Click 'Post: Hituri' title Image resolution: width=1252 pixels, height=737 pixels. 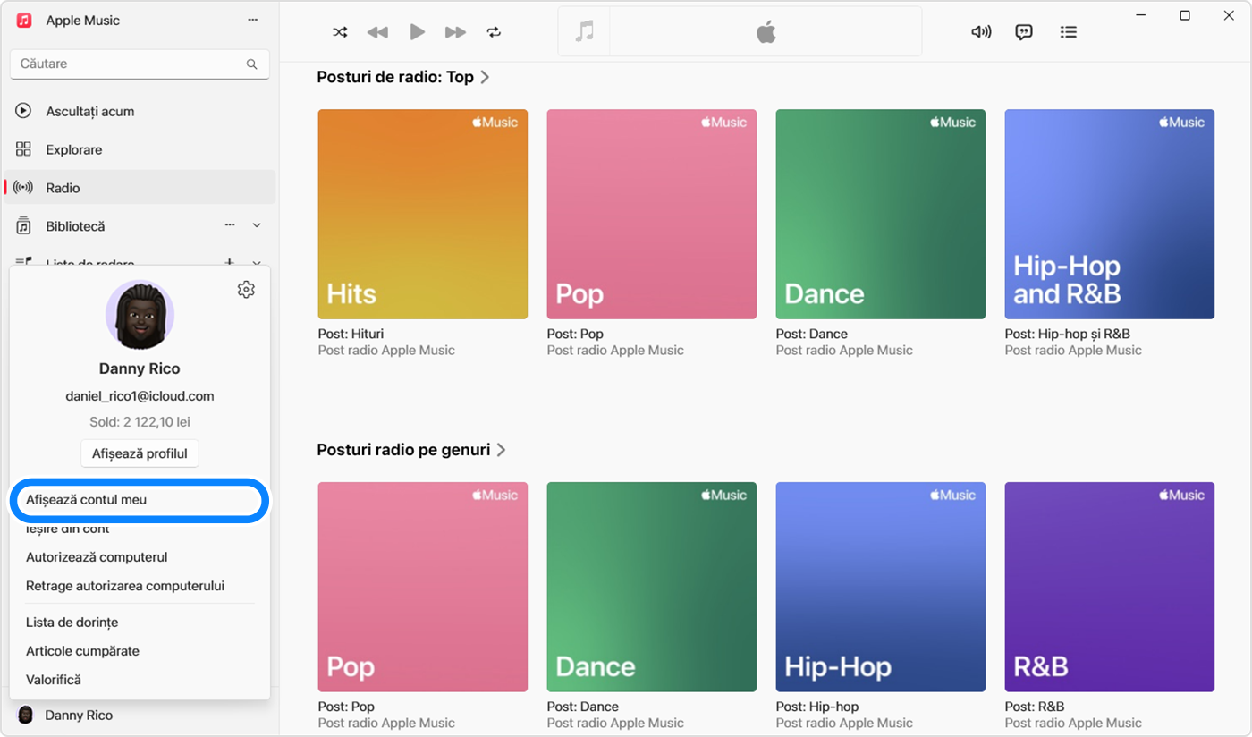[x=351, y=334]
